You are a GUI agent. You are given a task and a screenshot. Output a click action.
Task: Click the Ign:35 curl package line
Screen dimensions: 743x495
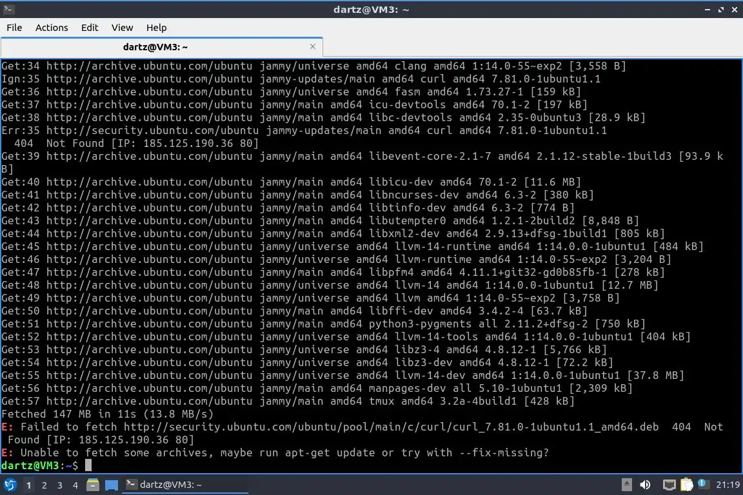(301, 79)
